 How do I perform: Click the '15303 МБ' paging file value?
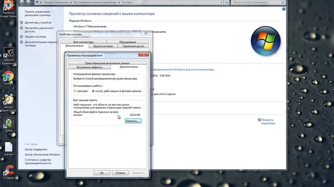[135, 115]
